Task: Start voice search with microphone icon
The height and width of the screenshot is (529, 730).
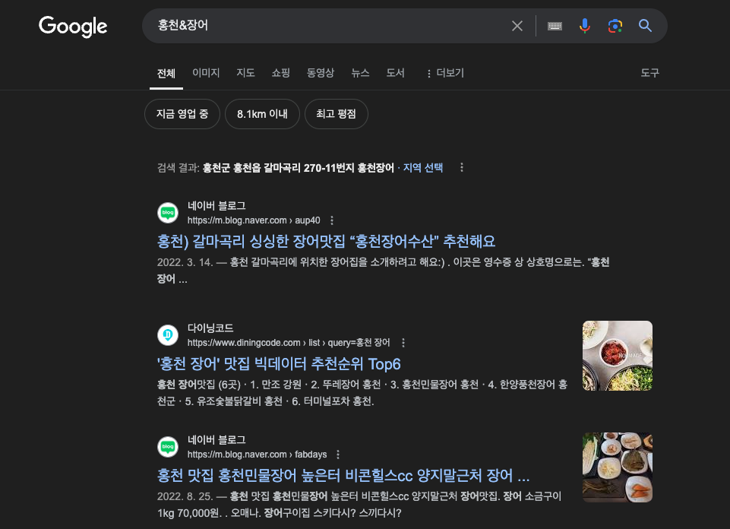Action: pos(585,26)
